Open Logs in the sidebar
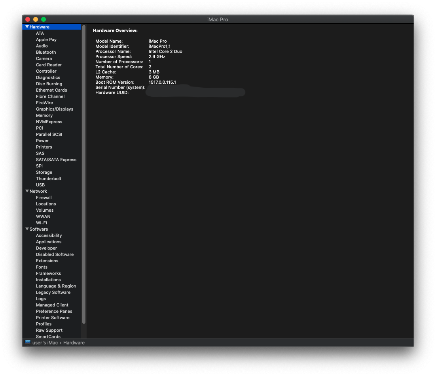Screen dimensions: 436x376 [x=41, y=299]
